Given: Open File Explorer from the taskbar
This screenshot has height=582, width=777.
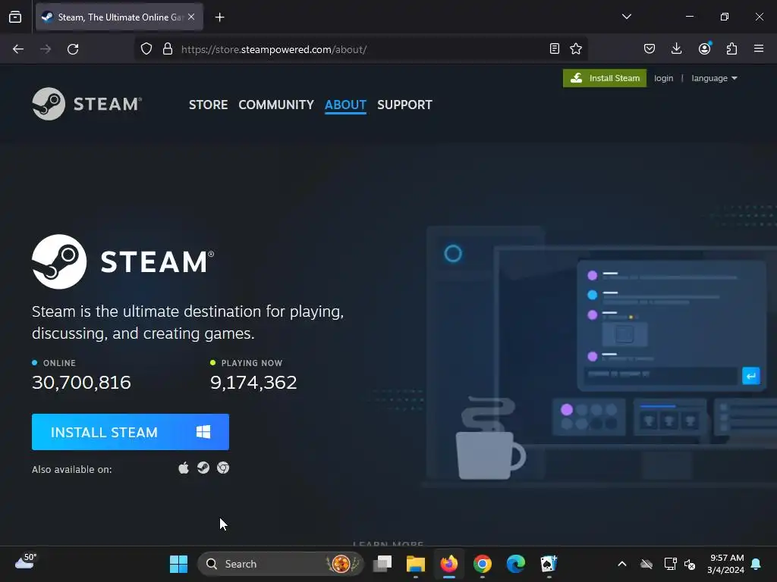Looking at the screenshot, I should 416,564.
